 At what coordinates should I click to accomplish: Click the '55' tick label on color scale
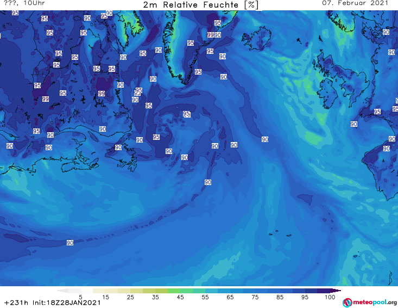point(205,297)
